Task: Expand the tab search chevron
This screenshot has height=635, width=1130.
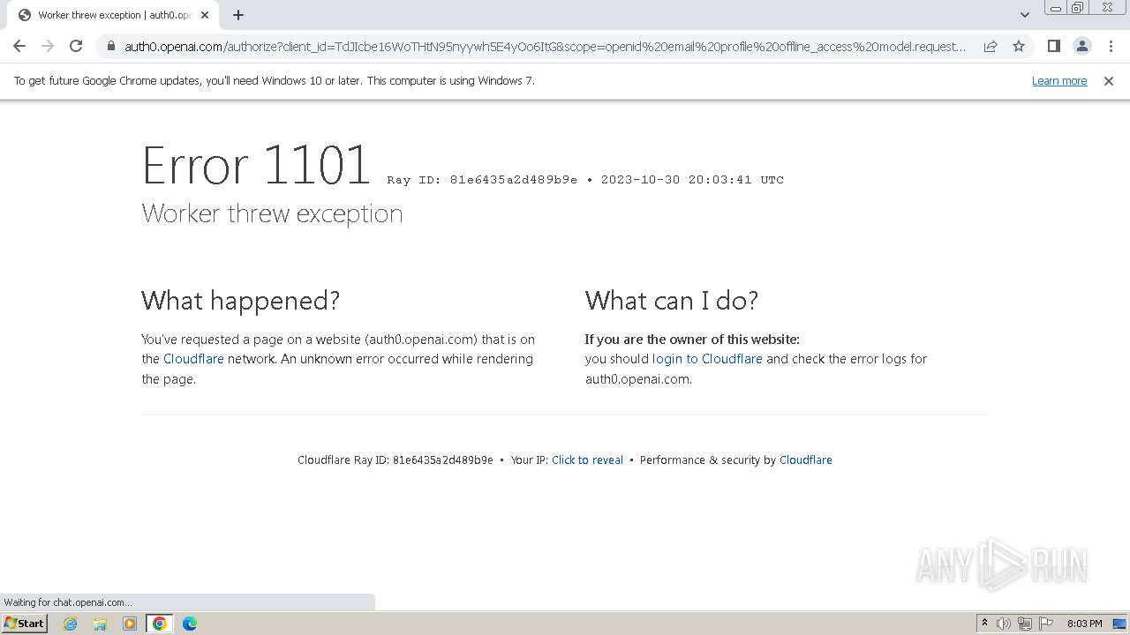Action: pos(1025,15)
